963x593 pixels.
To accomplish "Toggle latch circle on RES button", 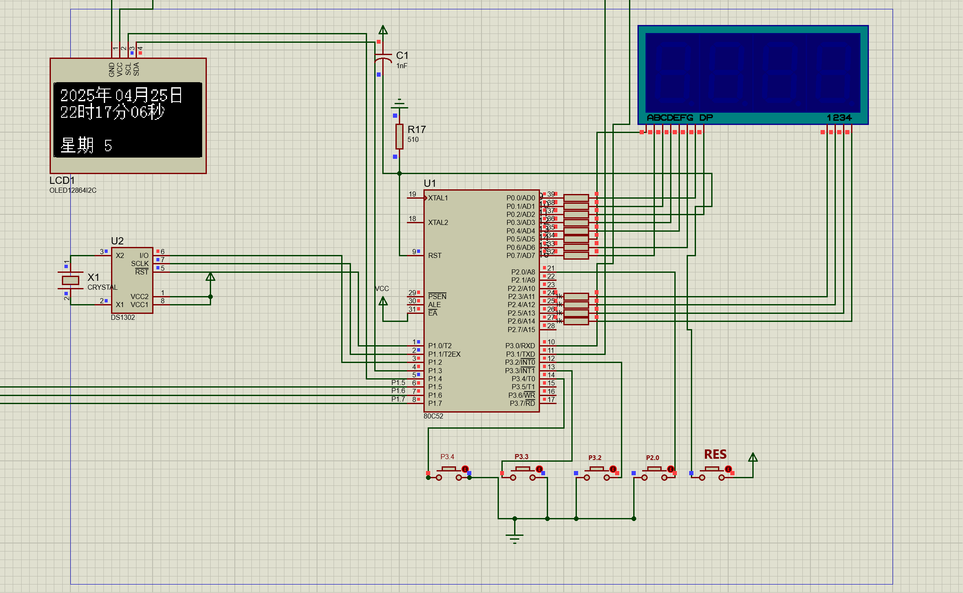I will click(x=728, y=469).
